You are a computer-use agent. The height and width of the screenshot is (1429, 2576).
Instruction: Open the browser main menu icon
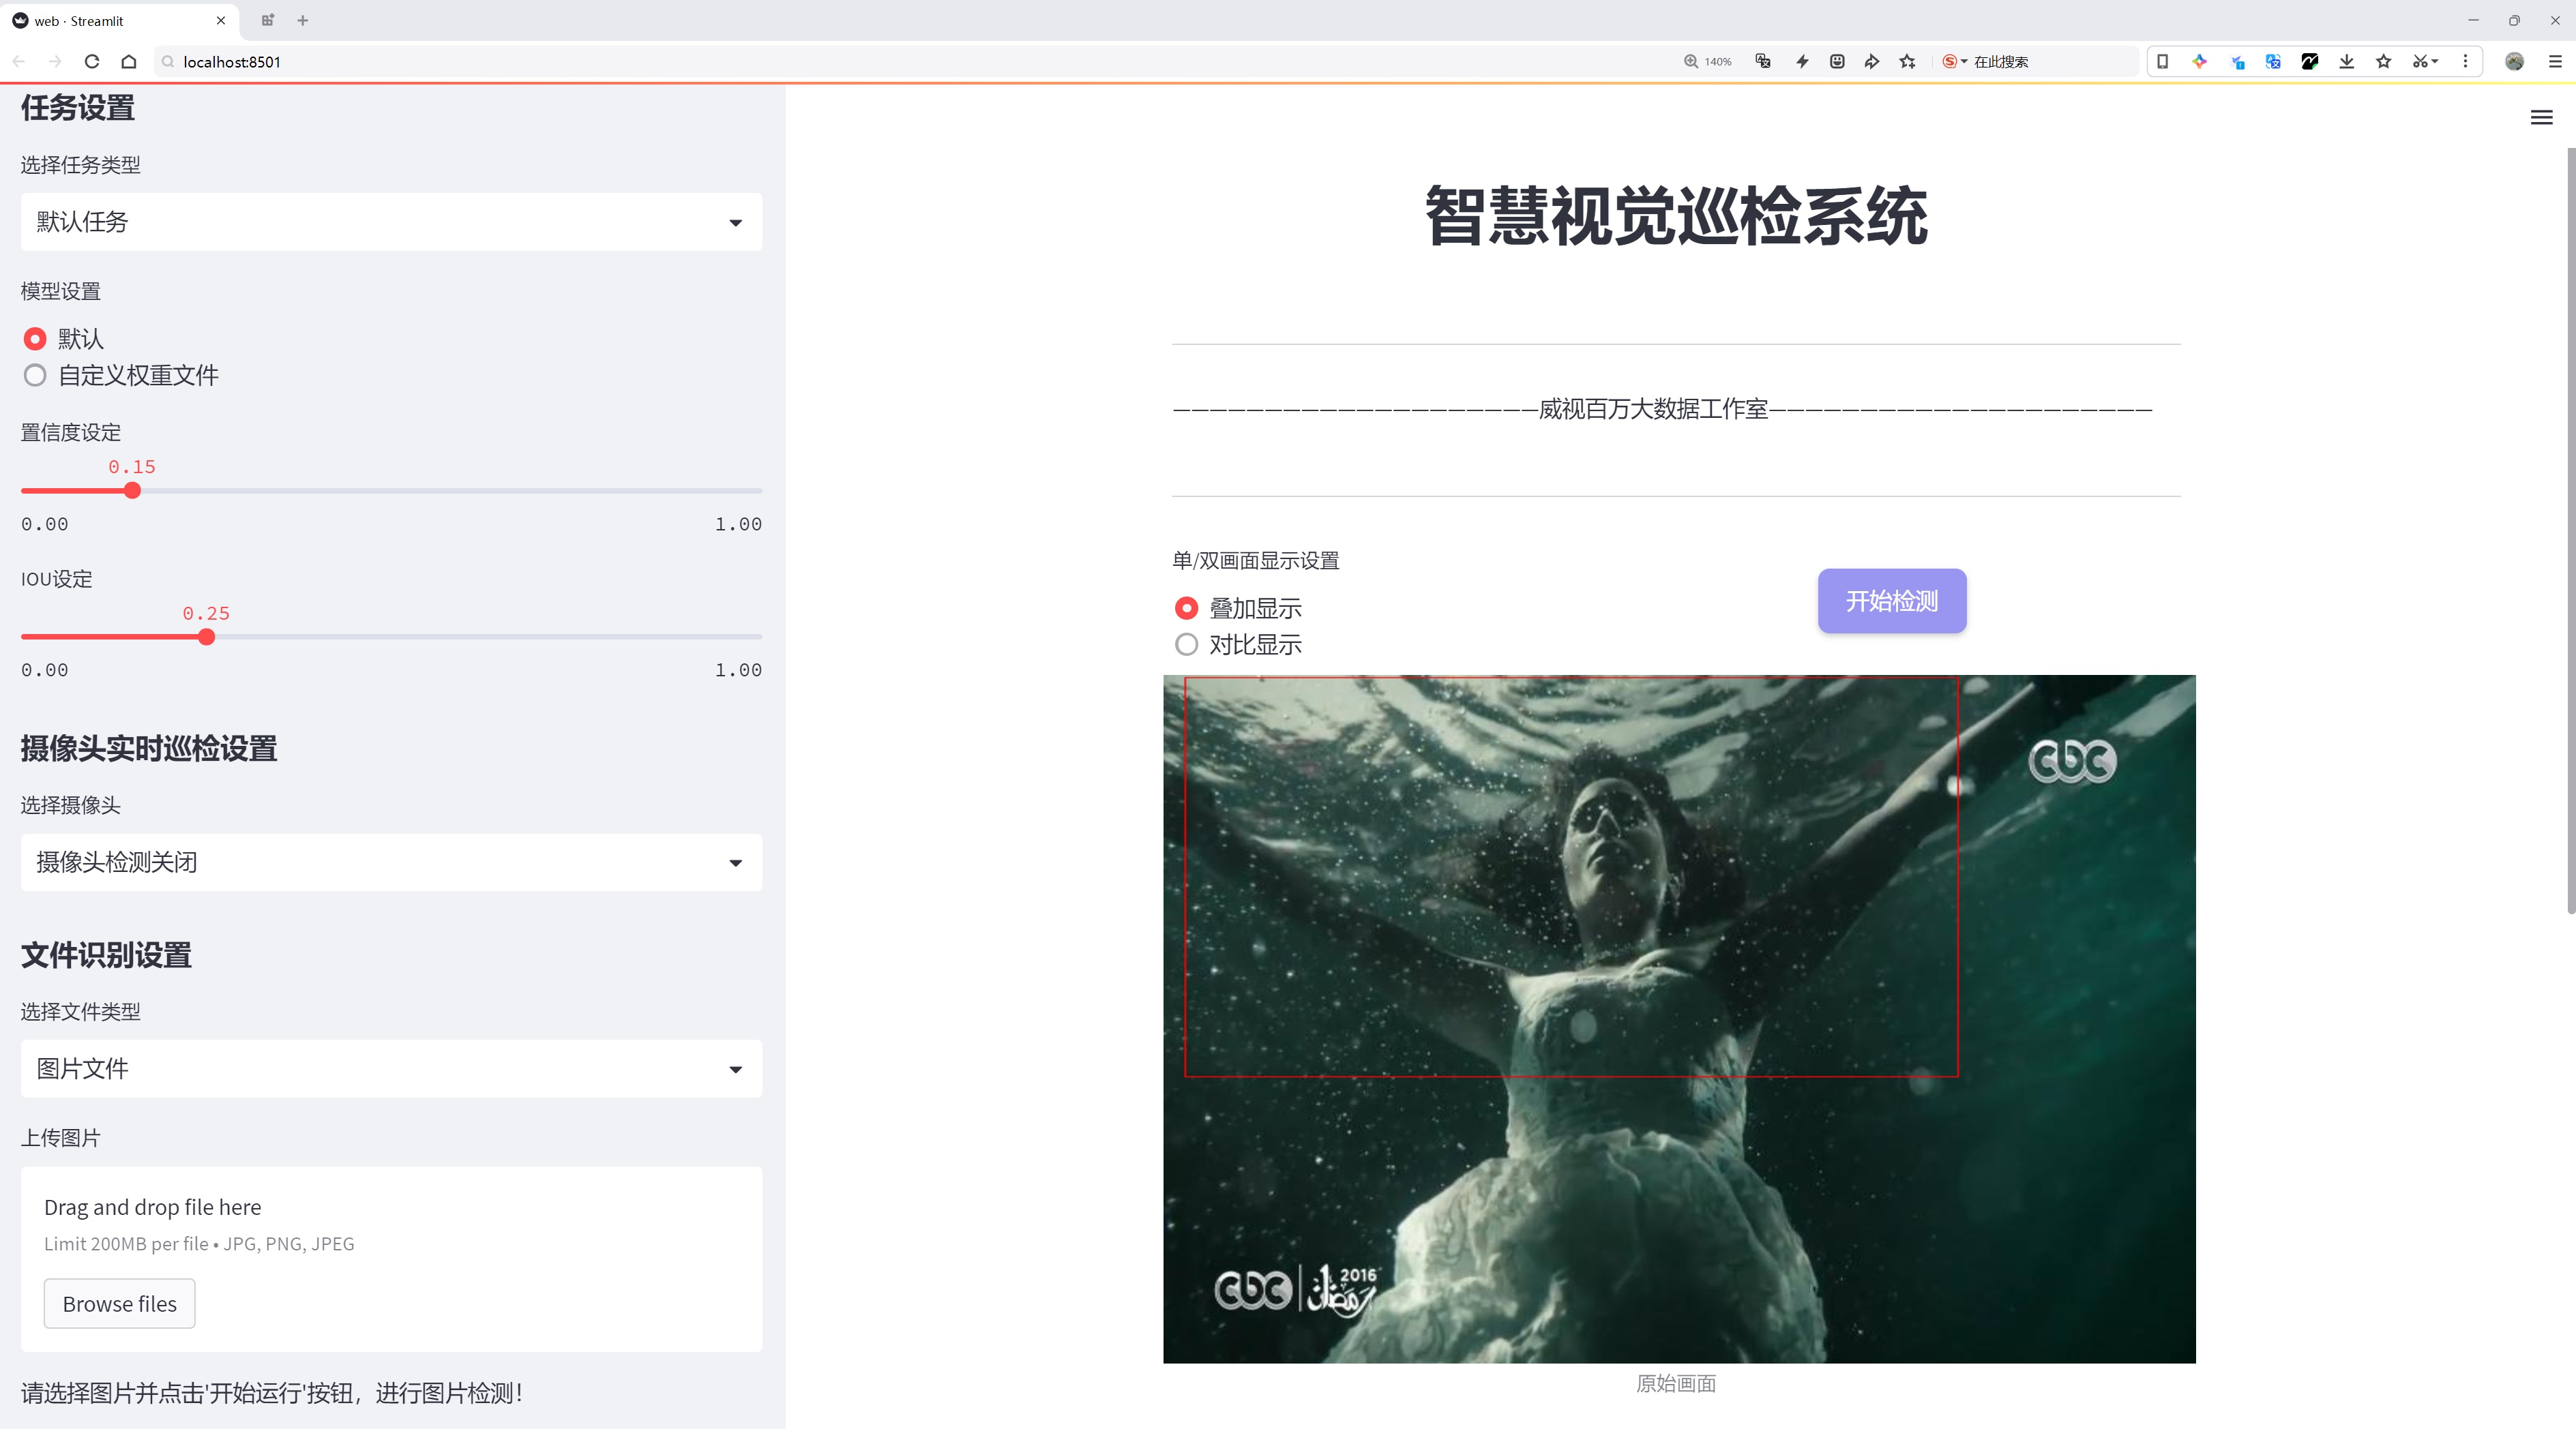pos(2555,62)
